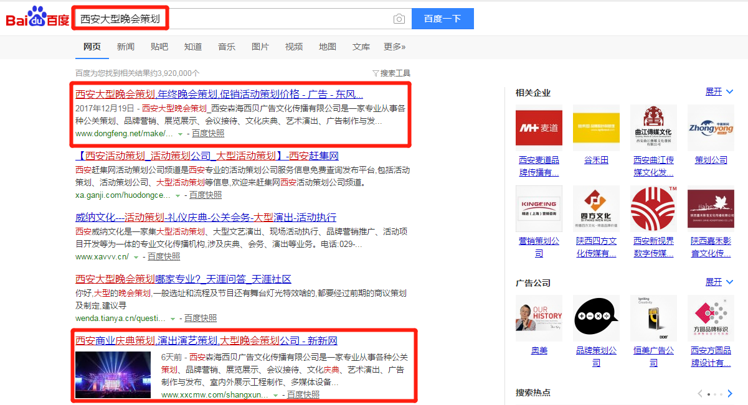The height and width of the screenshot is (405, 748).
Task: Open the 奥美 text link
Action: (x=539, y=350)
